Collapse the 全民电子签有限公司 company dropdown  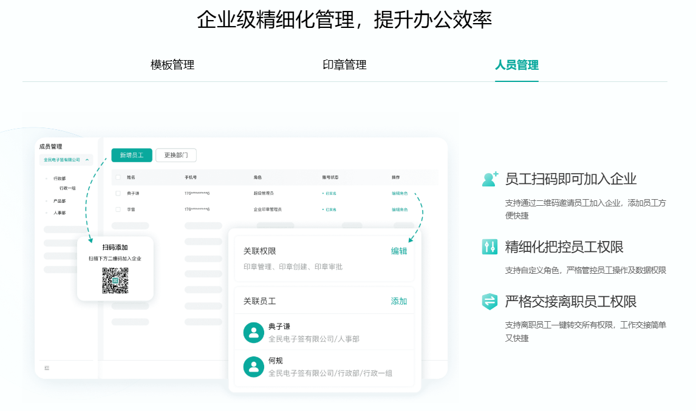point(88,160)
